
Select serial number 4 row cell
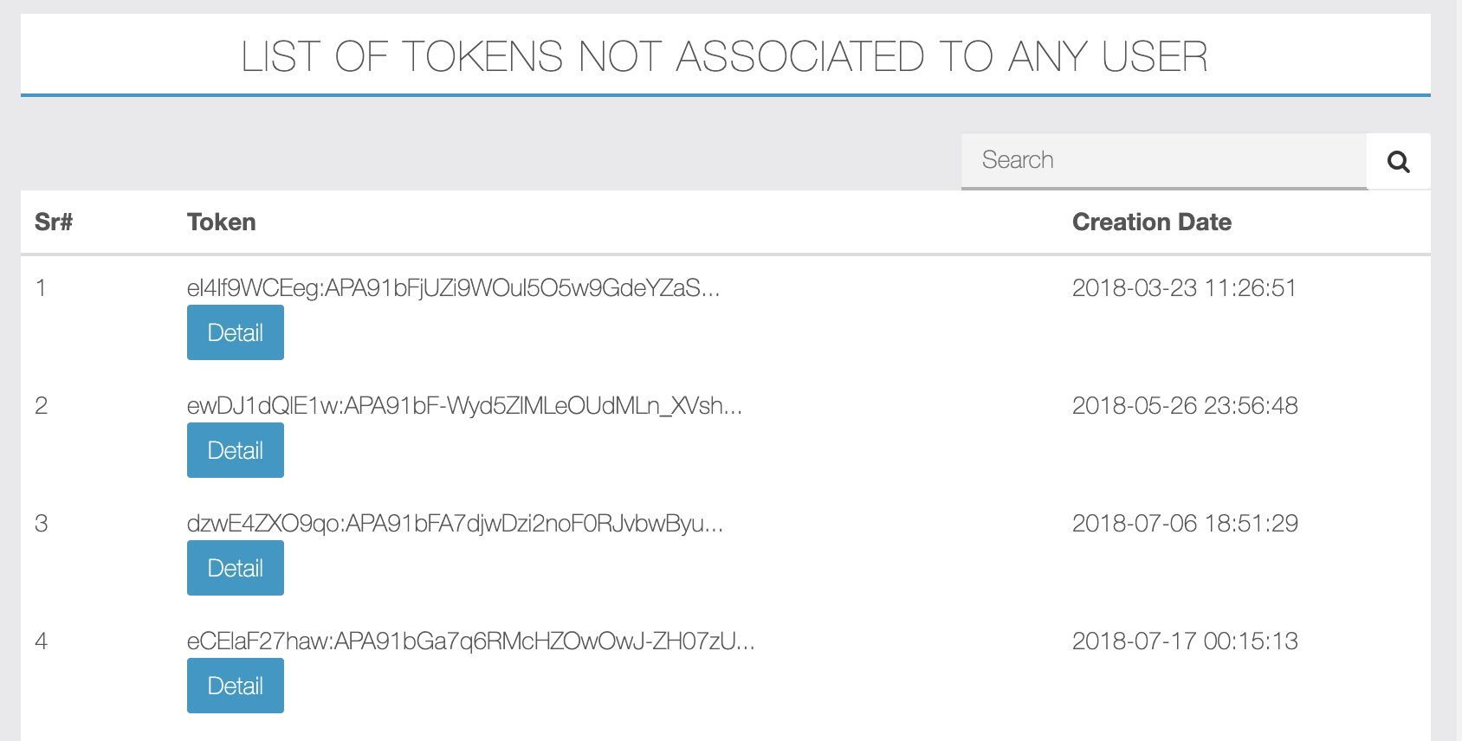[41, 641]
